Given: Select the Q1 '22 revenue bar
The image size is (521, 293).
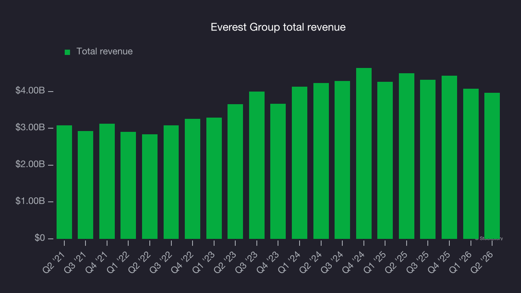Looking at the screenshot, I should tap(128, 185).
